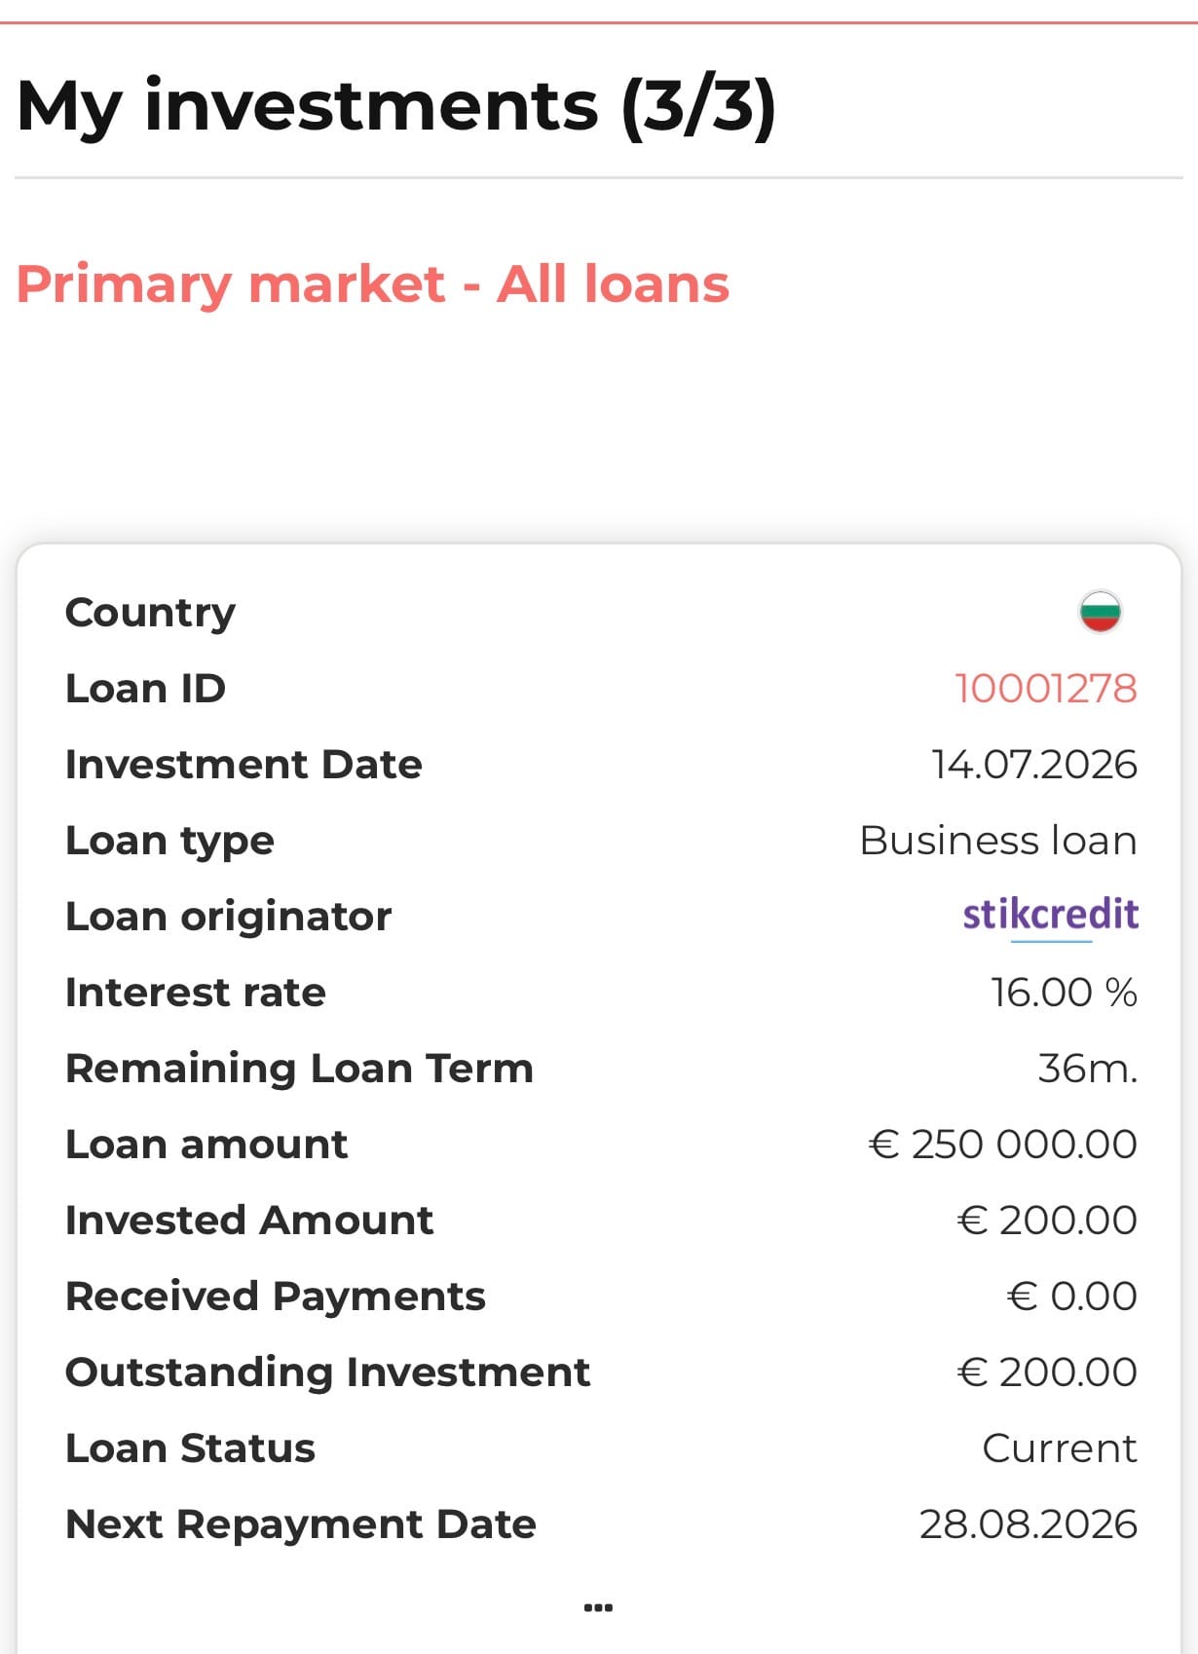Select the My investments (3/3) title
The width and height of the screenshot is (1198, 1654).
(396, 105)
